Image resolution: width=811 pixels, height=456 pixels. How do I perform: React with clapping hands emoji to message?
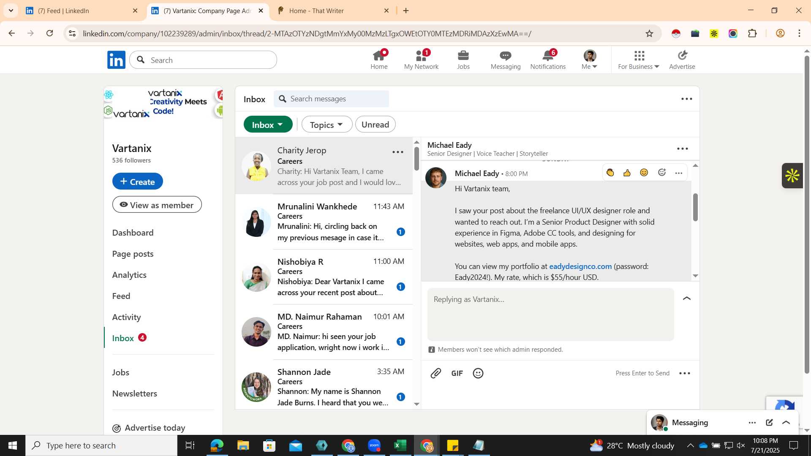click(610, 172)
